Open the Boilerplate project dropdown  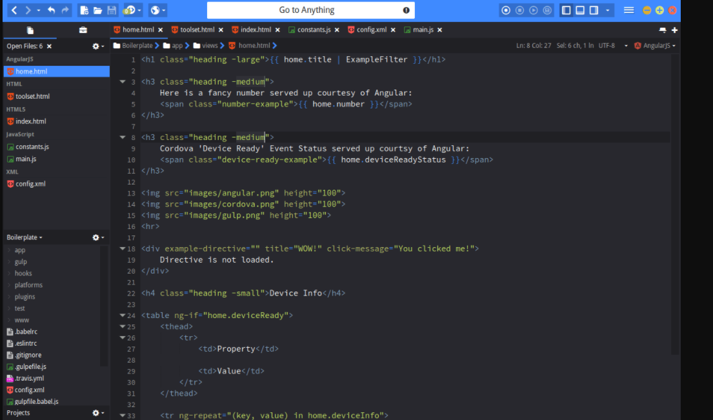click(25, 237)
